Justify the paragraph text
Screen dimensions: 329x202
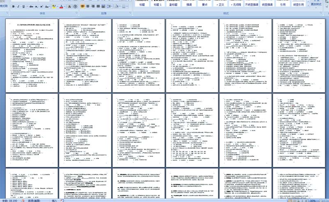pos(98,6)
